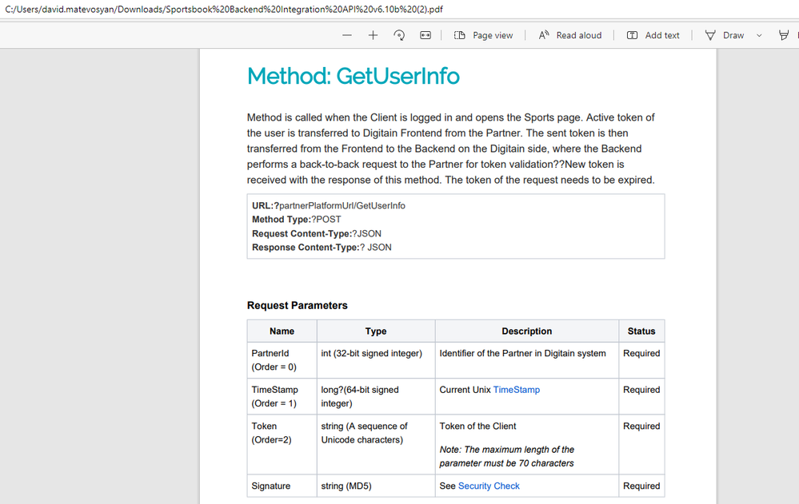The image size is (799, 504).
Task: Click Required status in Signature row
Action: [x=641, y=486]
